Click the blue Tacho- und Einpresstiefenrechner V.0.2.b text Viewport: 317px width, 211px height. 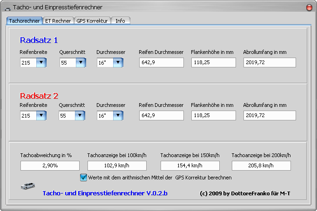(105, 193)
